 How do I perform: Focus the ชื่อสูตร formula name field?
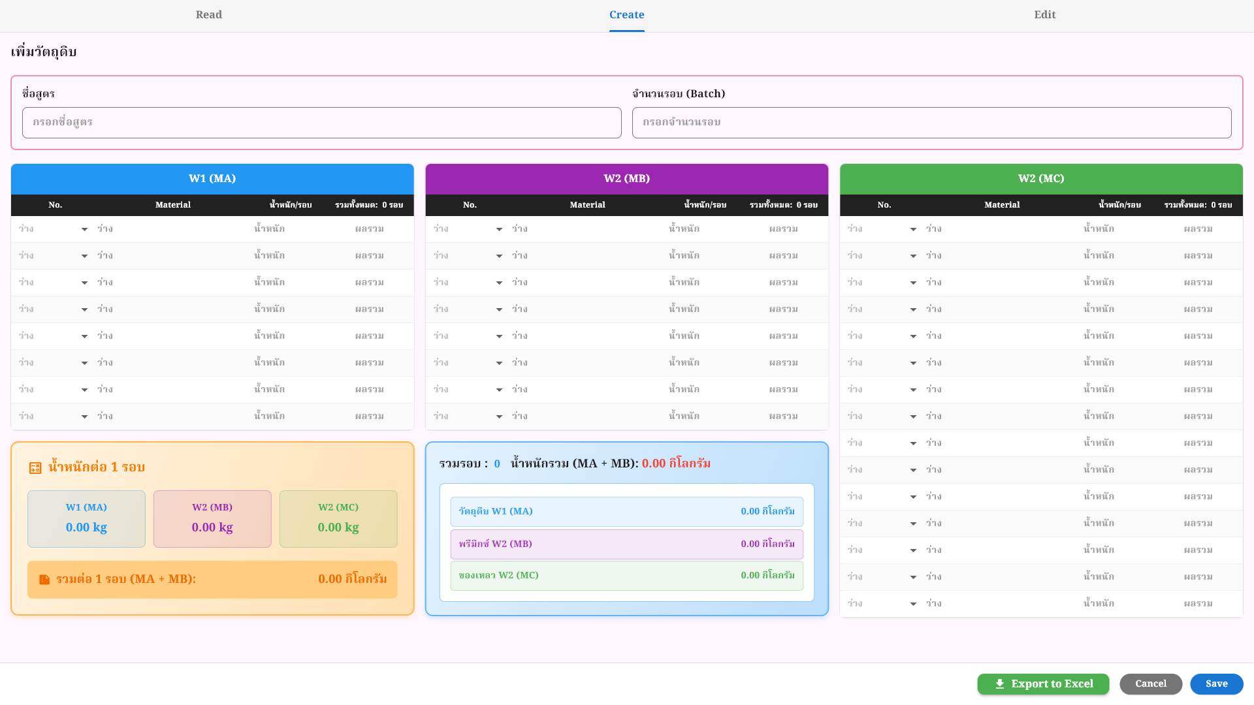321,123
